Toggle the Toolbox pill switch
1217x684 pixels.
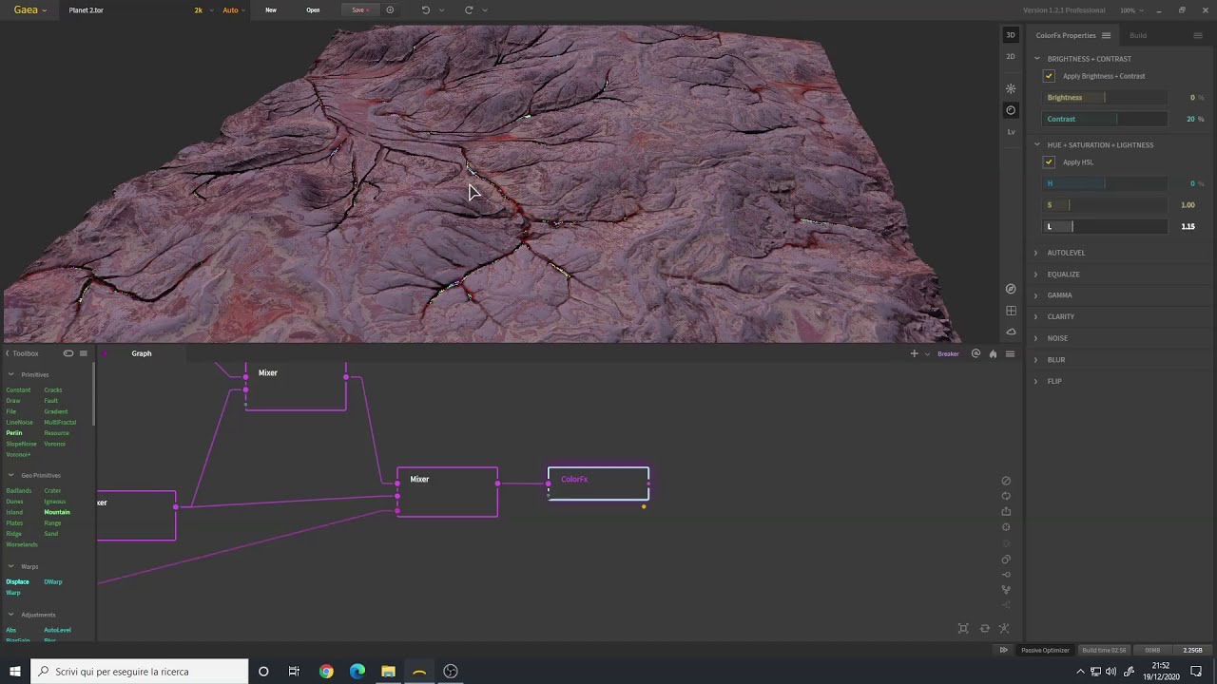click(68, 353)
